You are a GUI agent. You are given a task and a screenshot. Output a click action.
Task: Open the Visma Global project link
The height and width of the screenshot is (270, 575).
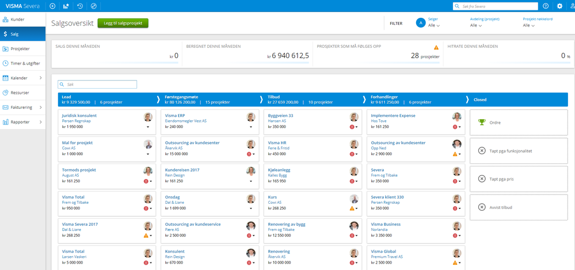click(383, 252)
